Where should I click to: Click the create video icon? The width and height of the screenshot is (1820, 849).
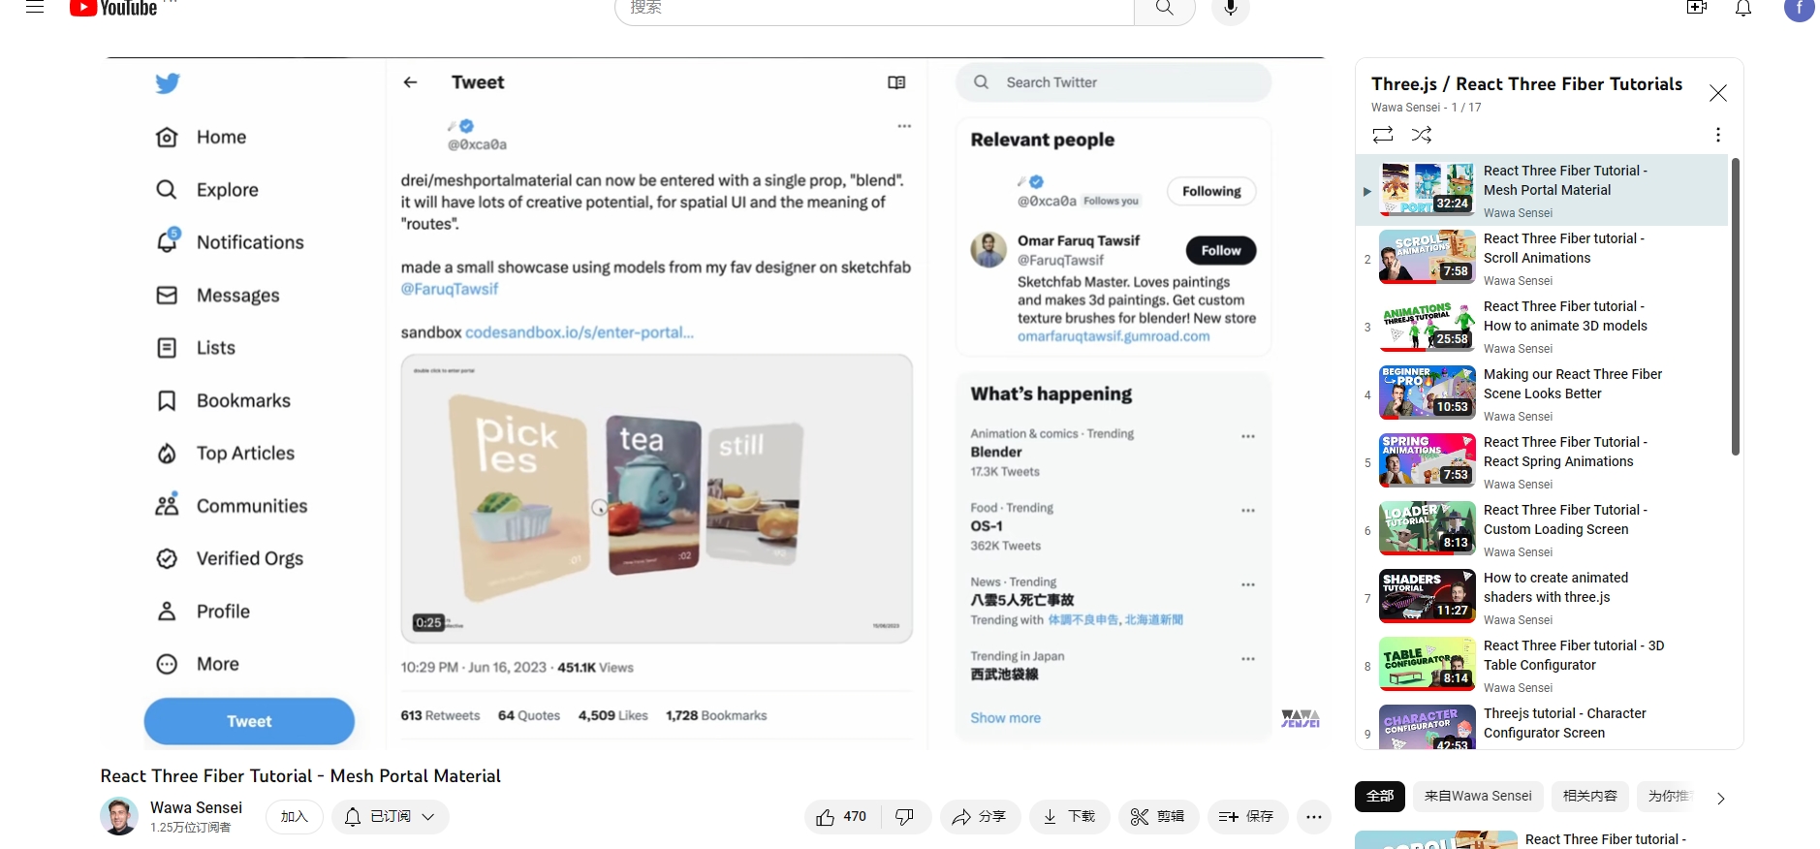(x=1697, y=8)
